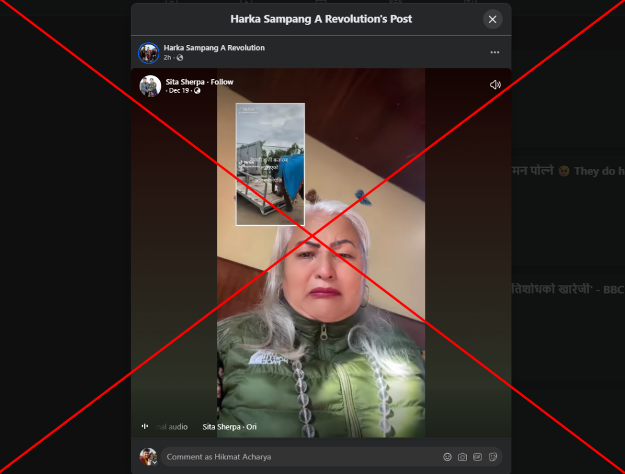Screen dimensions: 625x474
Task: Open Harka Sampang A Revolution page name link
Action: pyautogui.click(x=214, y=48)
